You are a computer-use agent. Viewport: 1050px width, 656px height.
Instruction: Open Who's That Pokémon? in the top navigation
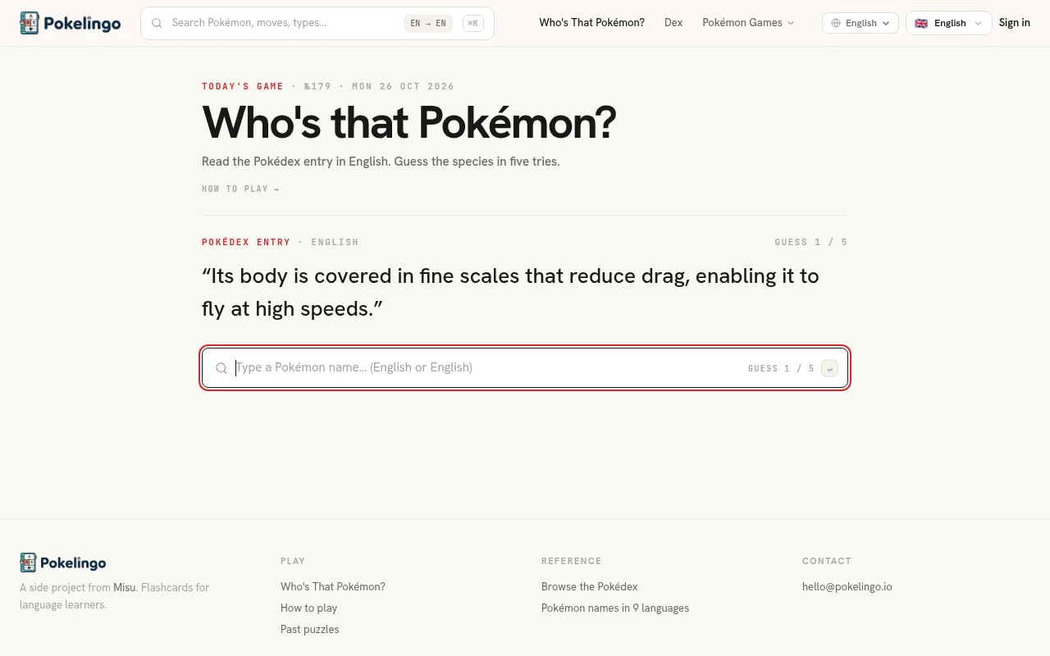tap(591, 23)
